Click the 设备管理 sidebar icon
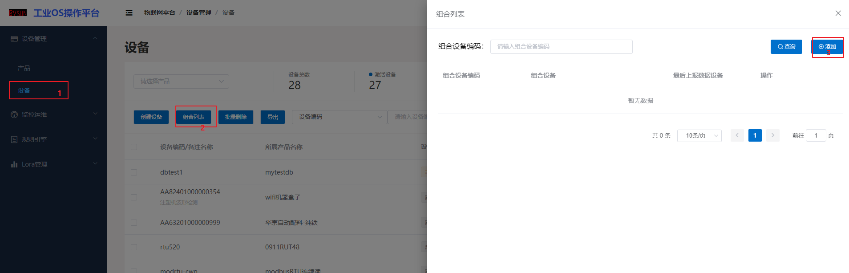The height and width of the screenshot is (273, 849). [14, 39]
